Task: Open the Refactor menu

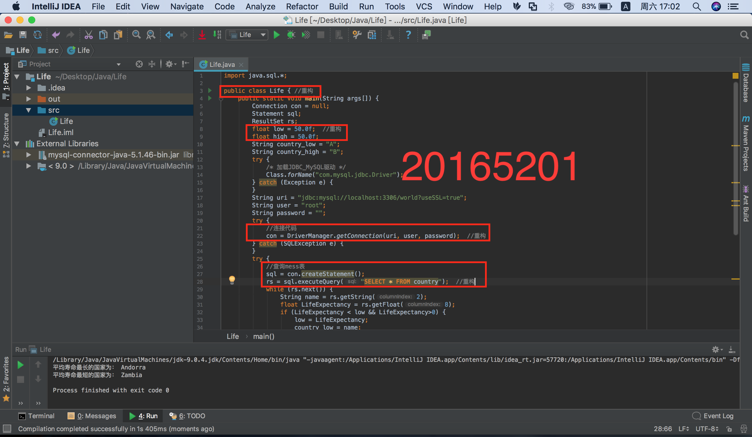Action: tap(302, 6)
